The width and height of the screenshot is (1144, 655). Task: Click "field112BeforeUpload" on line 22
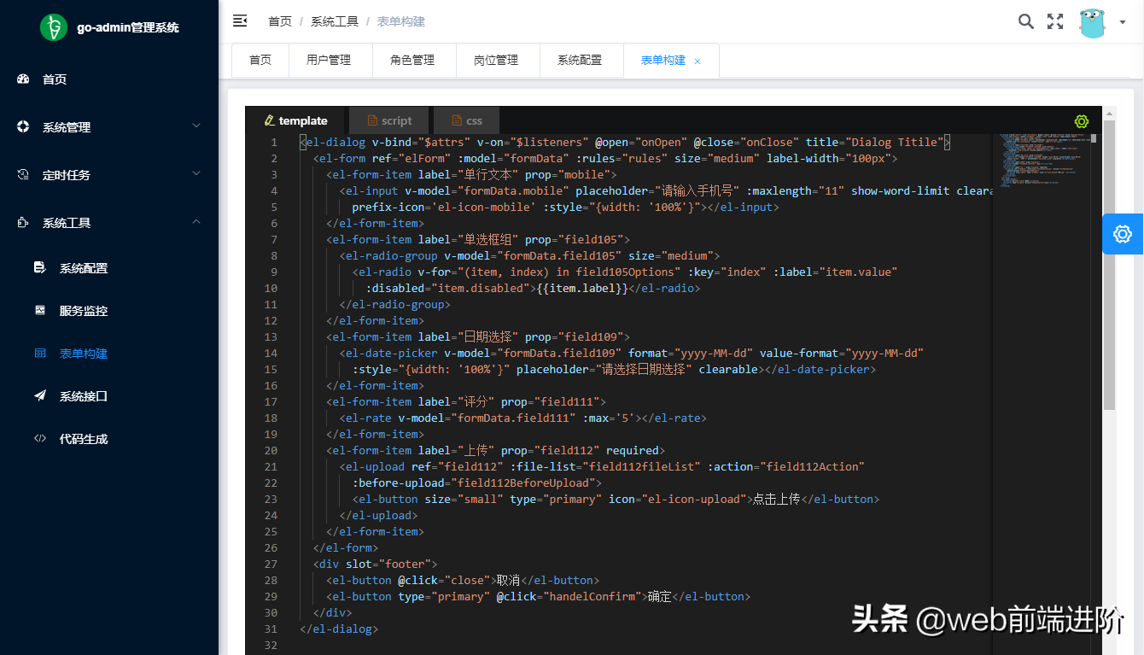coord(522,483)
